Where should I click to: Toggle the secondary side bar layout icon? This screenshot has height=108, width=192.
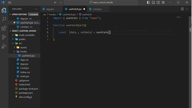pos(158,2)
